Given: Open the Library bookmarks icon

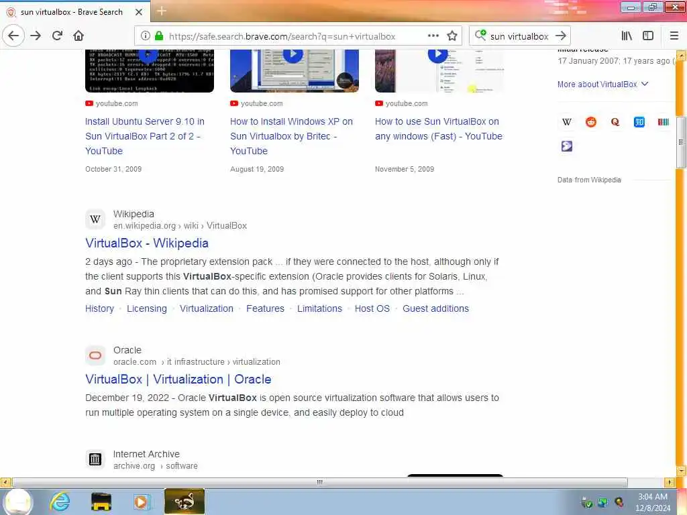Looking at the screenshot, I should point(627,36).
